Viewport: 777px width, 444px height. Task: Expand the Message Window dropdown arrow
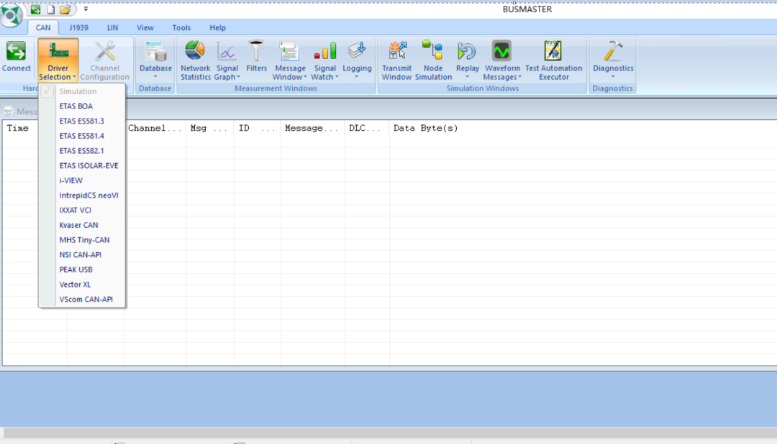(x=305, y=77)
